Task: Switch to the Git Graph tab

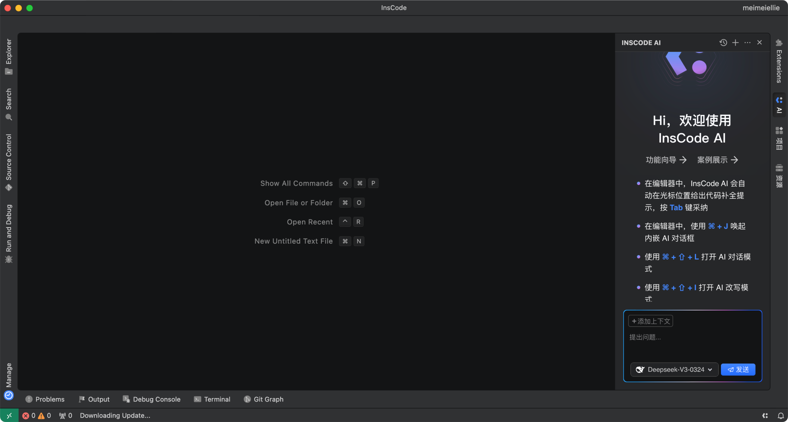Action: click(x=263, y=399)
